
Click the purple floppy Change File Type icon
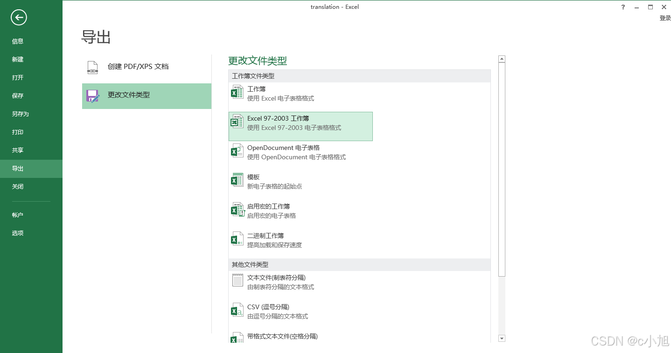93,96
